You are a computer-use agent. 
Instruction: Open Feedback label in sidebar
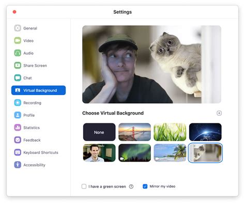point(32,140)
